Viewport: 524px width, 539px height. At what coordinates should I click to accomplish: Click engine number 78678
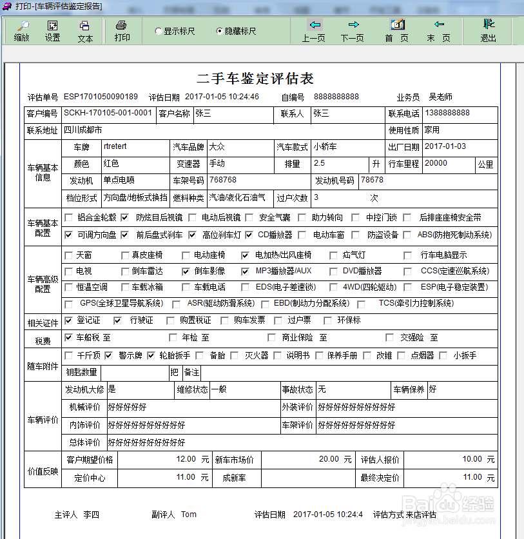372,180
